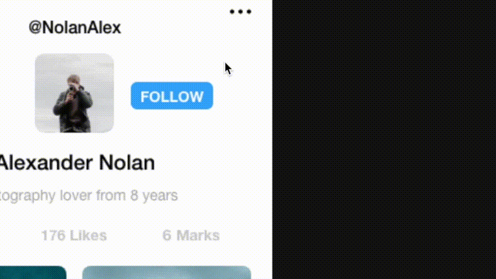Open the dark teal photo card
Viewport: 496px width, 279px height.
33,272
